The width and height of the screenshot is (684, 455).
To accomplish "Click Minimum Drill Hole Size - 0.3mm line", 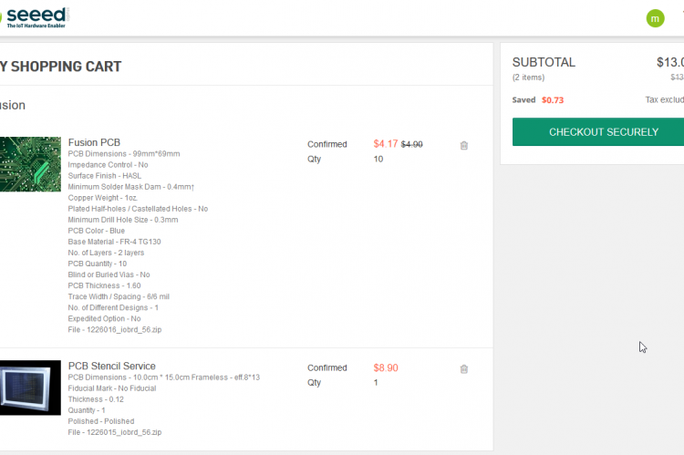I will (x=123, y=220).
